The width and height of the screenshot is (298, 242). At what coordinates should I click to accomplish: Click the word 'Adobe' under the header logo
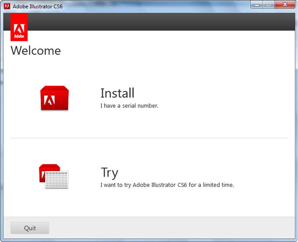click(19, 37)
